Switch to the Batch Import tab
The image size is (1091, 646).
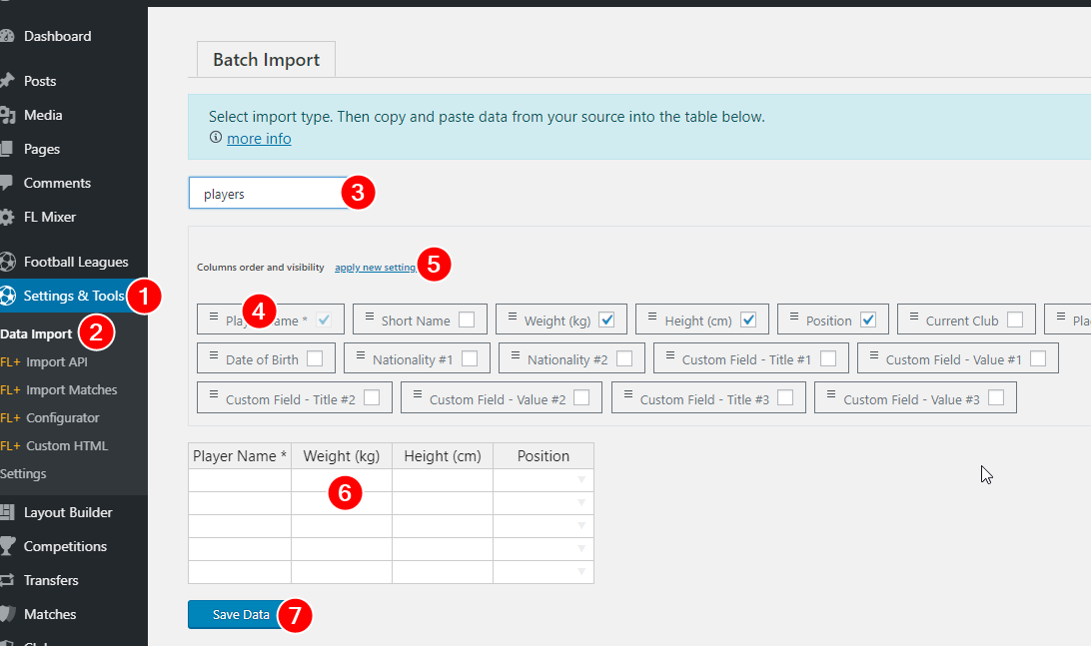pos(266,60)
